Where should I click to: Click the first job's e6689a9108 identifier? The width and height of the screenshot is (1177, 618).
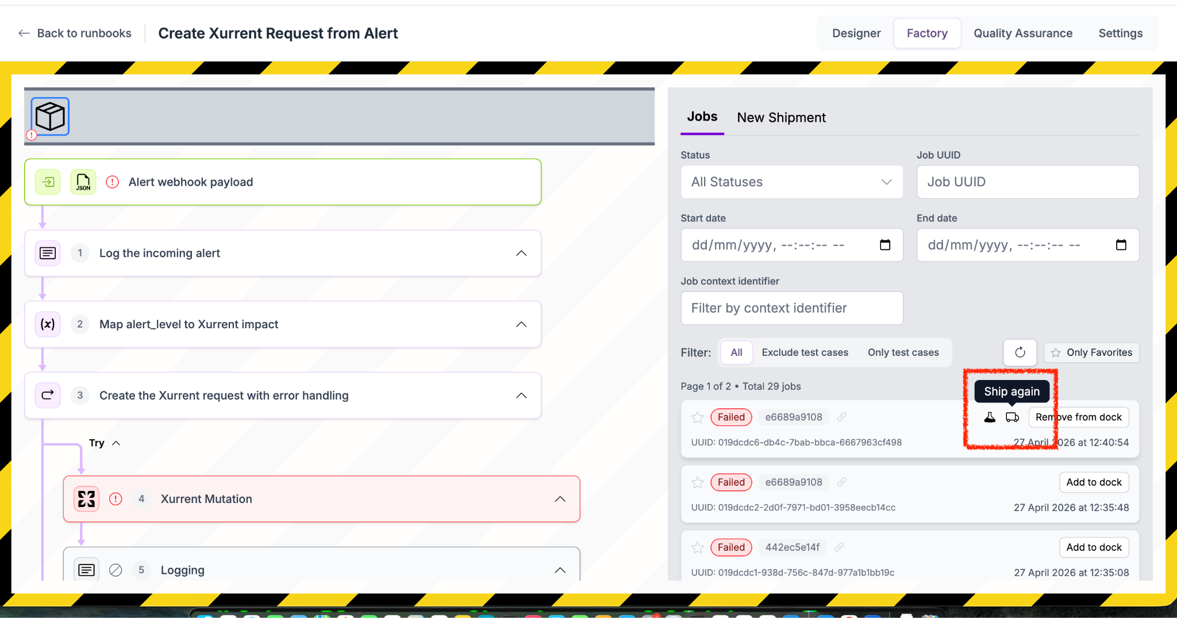tap(794, 417)
